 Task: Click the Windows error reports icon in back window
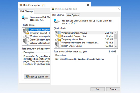click(28, 36)
